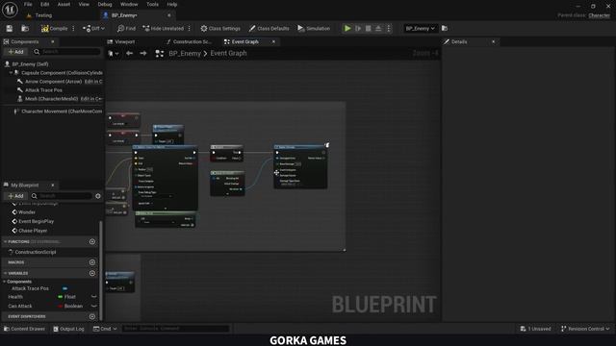
Task: Toggle Hide Unrelated nodes
Action: [163, 28]
